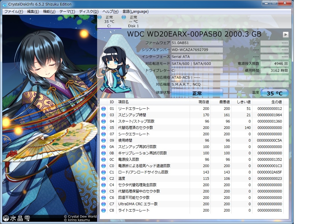Click the status icon for row C2 温度
Screen dimensions: 333x224
point(103,178)
